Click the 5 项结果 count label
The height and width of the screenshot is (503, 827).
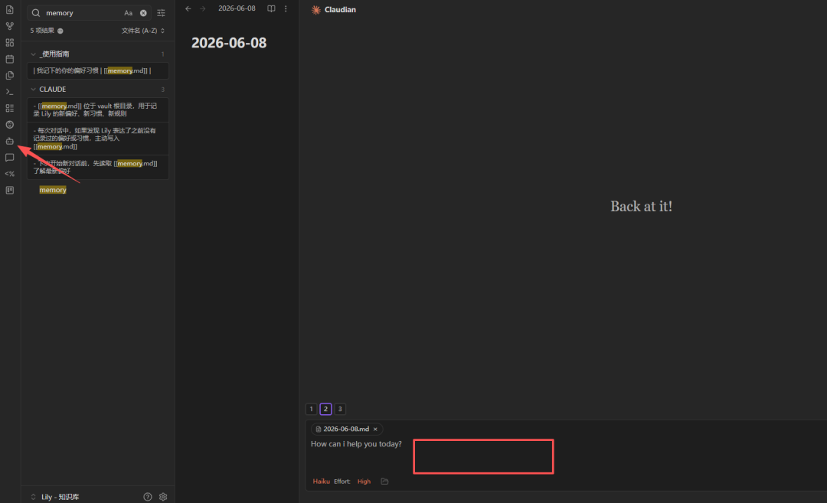42,31
